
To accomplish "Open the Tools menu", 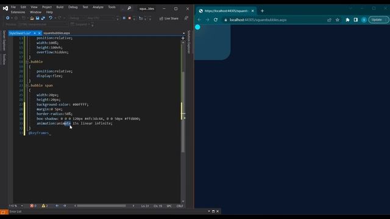I will pyautogui.click(x=112, y=7).
